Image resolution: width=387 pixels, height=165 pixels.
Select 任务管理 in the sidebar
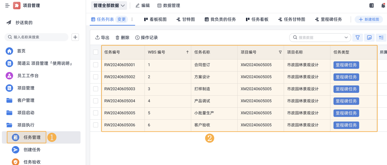[x=41, y=137]
